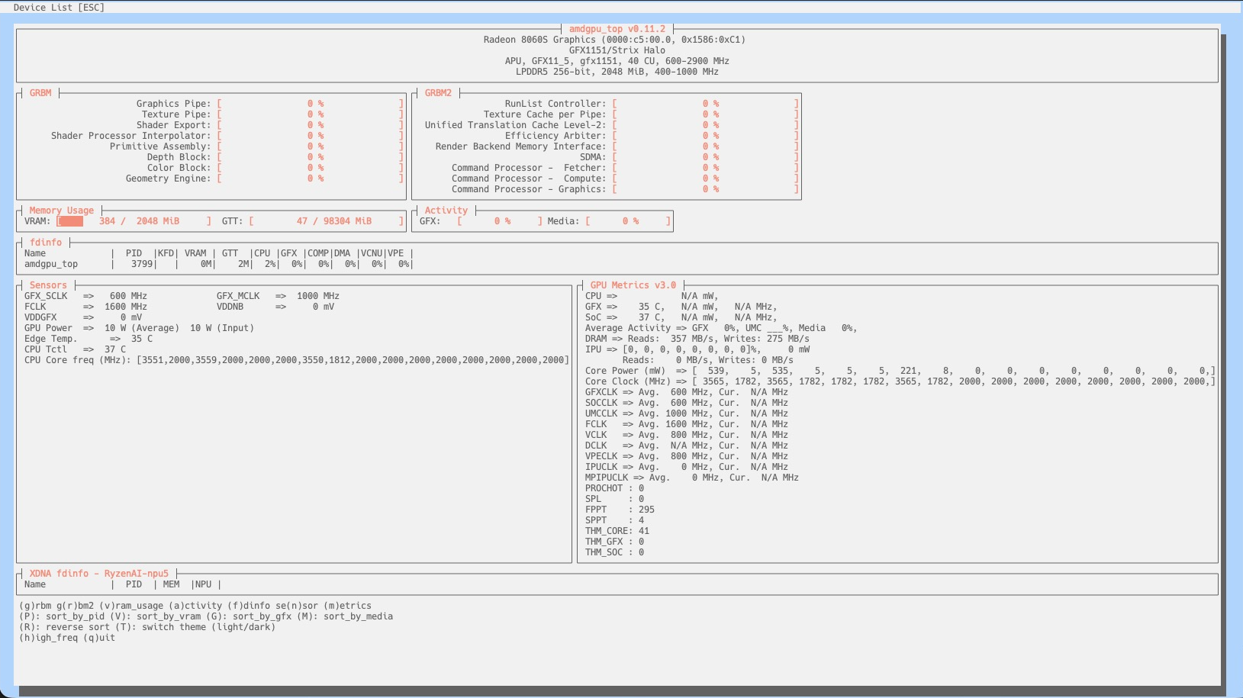Select the PID column header in fdinfo

[x=134, y=253]
